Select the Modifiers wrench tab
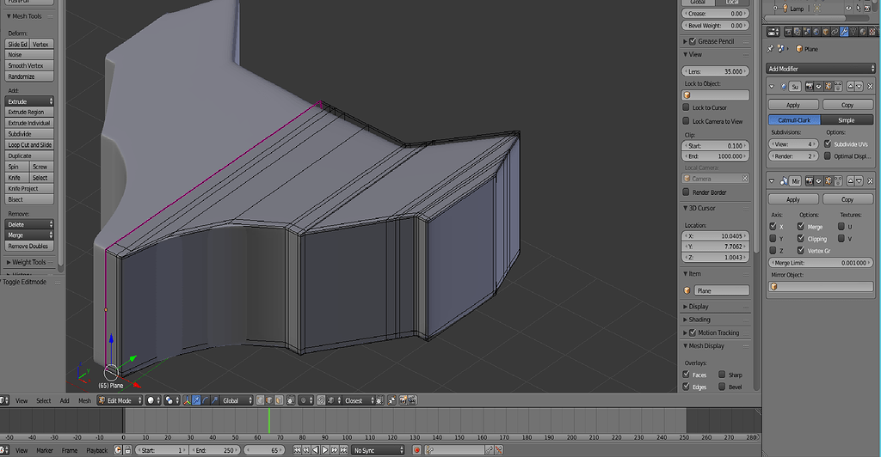The image size is (881, 457). [x=845, y=32]
